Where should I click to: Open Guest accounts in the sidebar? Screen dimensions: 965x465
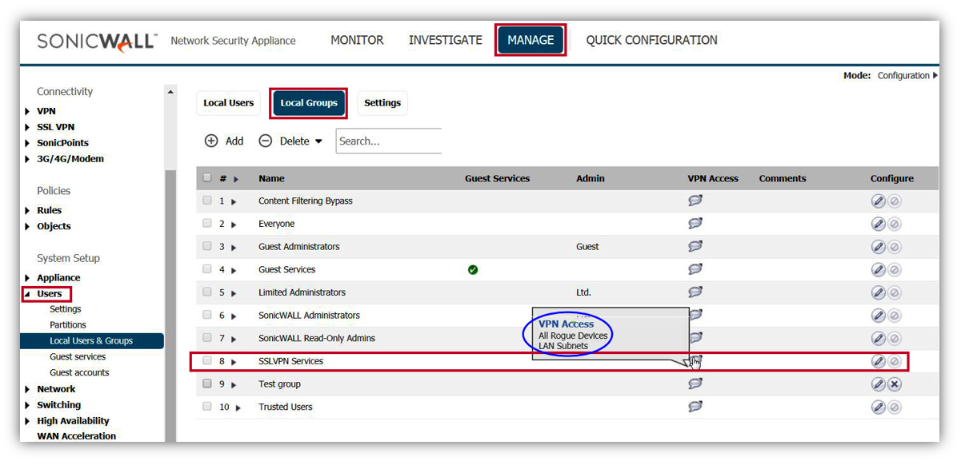79,373
